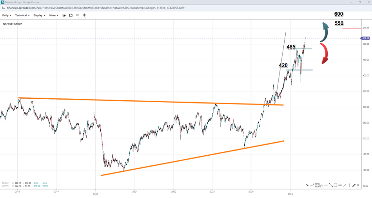Screen dimensions: 372x198
Task: Zoom out with the minus icon
Action: click(x=77, y=15)
